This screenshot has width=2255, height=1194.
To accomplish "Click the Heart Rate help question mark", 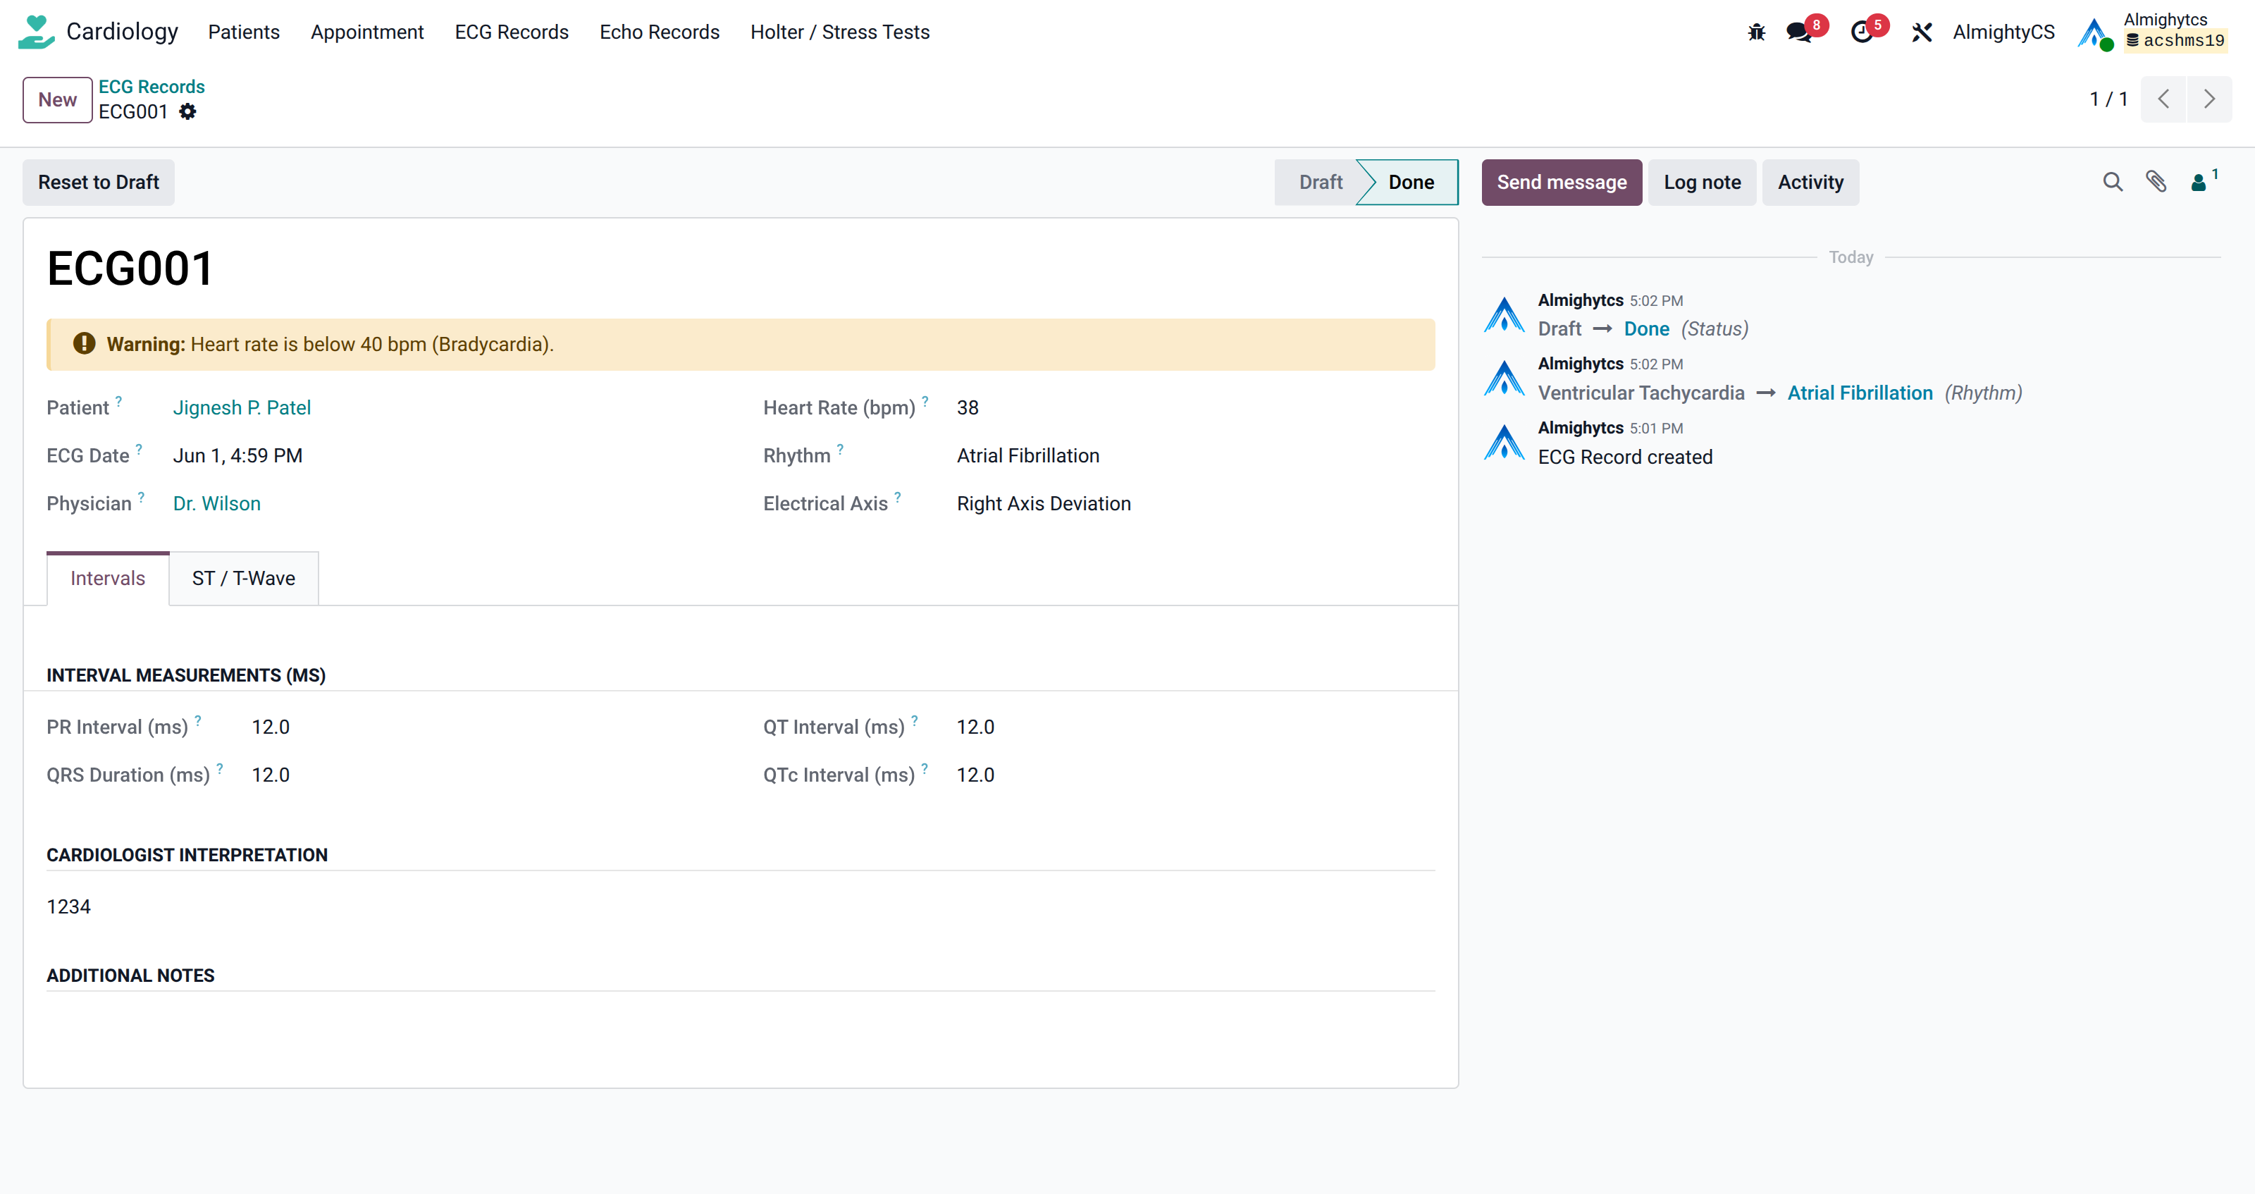I will (925, 401).
